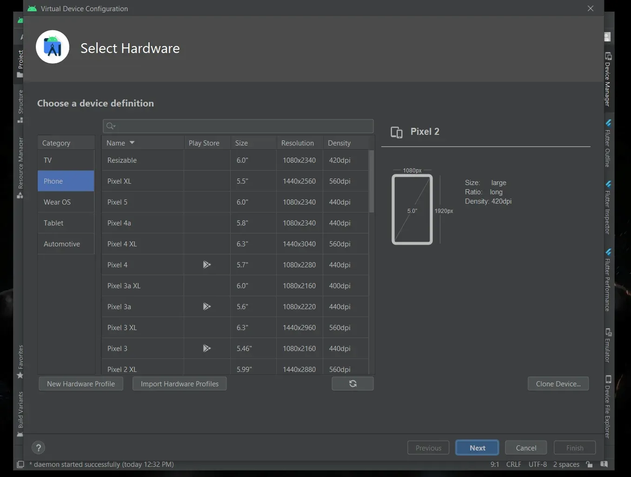631x477 pixels.
Task: Click the Play Store icon for Pixel 3
Action: (207, 348)
